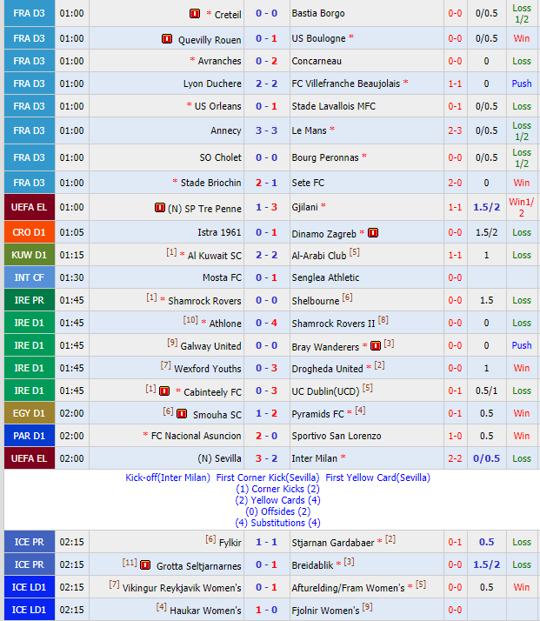The width and height of the screenshot is (540, 621).
Task: Click the Win result on Stade Briochin row
Action: click(x=522, y=183)
